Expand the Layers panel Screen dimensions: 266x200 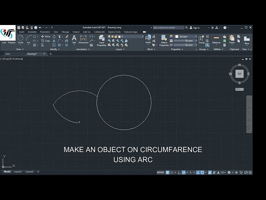(x=120, y=49)
